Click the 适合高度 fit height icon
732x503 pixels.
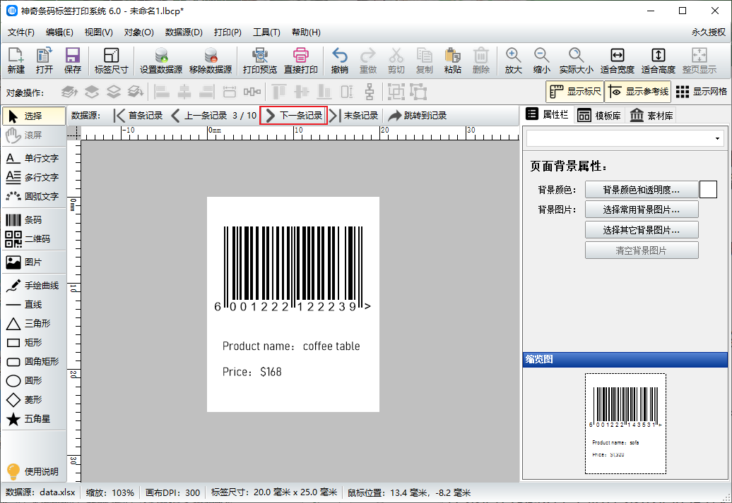[x=659, y=61]
